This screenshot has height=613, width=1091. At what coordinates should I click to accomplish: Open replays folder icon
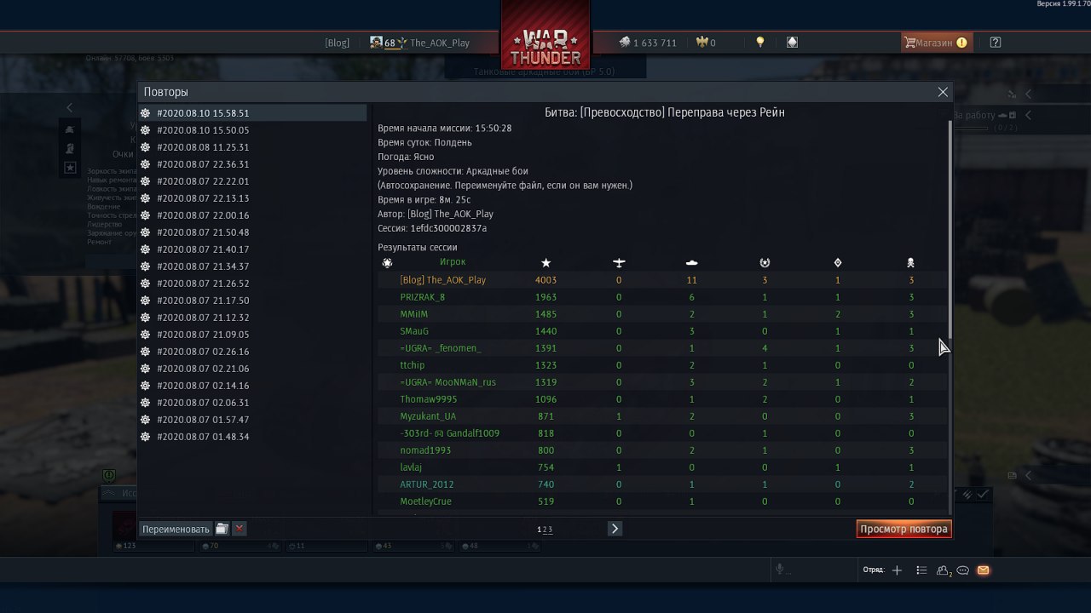tap(222, 529)
